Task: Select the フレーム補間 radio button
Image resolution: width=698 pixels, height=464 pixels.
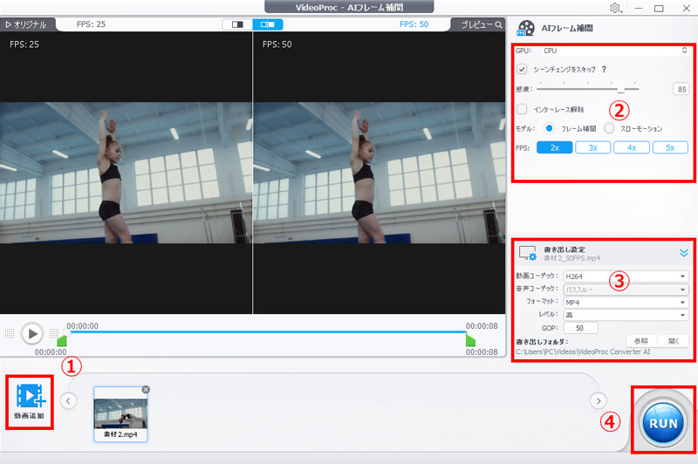Action: (550, 128)
